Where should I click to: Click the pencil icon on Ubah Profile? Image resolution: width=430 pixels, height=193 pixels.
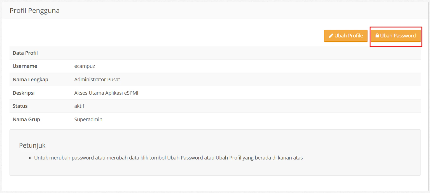pos(331,36)
